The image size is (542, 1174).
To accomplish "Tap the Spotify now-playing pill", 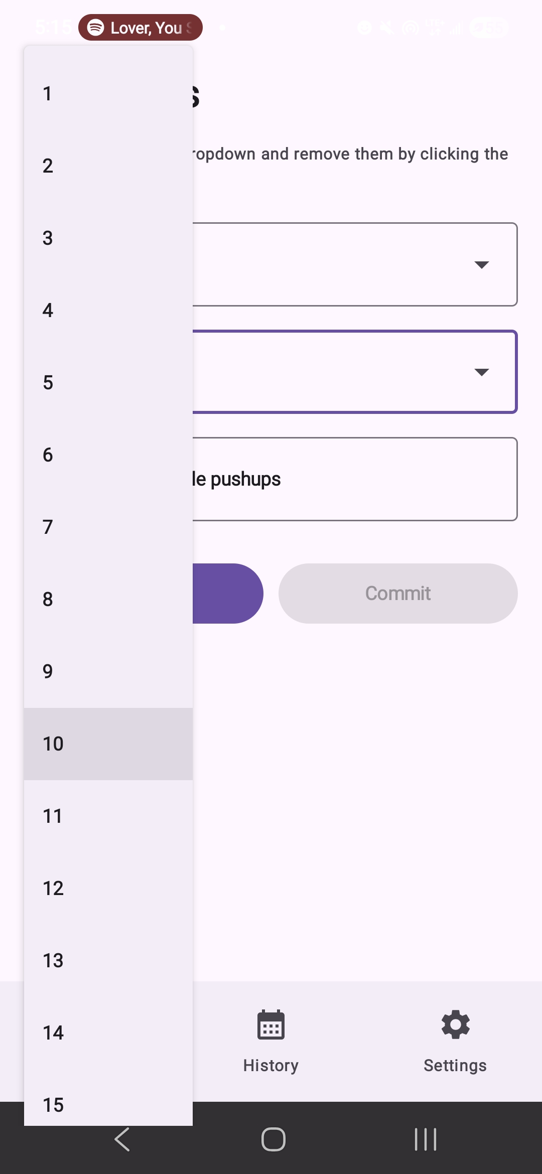I will (141, 28).
